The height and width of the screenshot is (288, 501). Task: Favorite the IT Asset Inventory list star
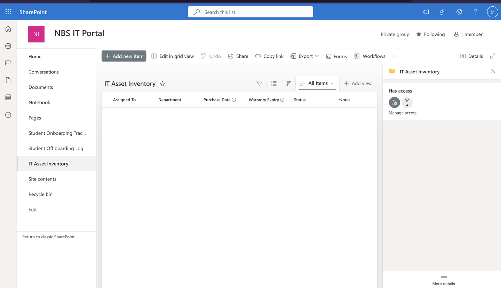(x=162, y=83)
